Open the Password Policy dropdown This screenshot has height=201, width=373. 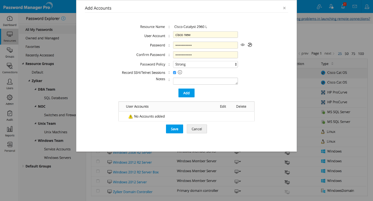pyautogui.click(x=206, y=64)
